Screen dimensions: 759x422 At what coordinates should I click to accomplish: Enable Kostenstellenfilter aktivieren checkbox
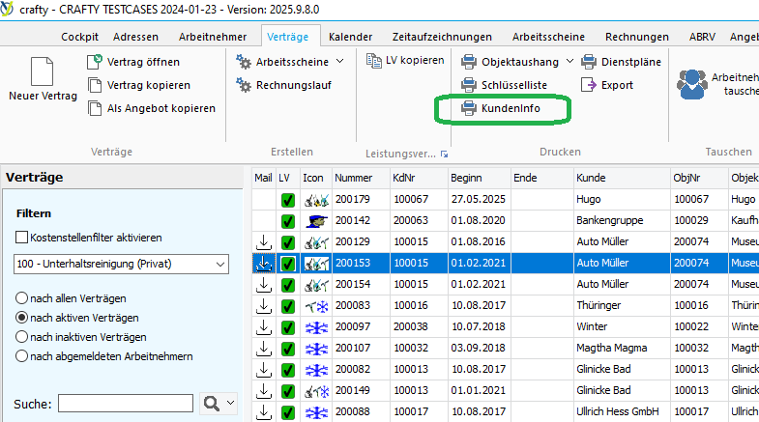[22, 238]
